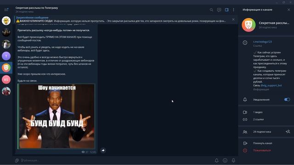This screenshot has height=165, width=294.
Task: Click 'Будьте на связи.' text line
Action: point(28,81)
